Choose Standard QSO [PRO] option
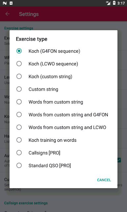127x212 pixels. [63, 166]
